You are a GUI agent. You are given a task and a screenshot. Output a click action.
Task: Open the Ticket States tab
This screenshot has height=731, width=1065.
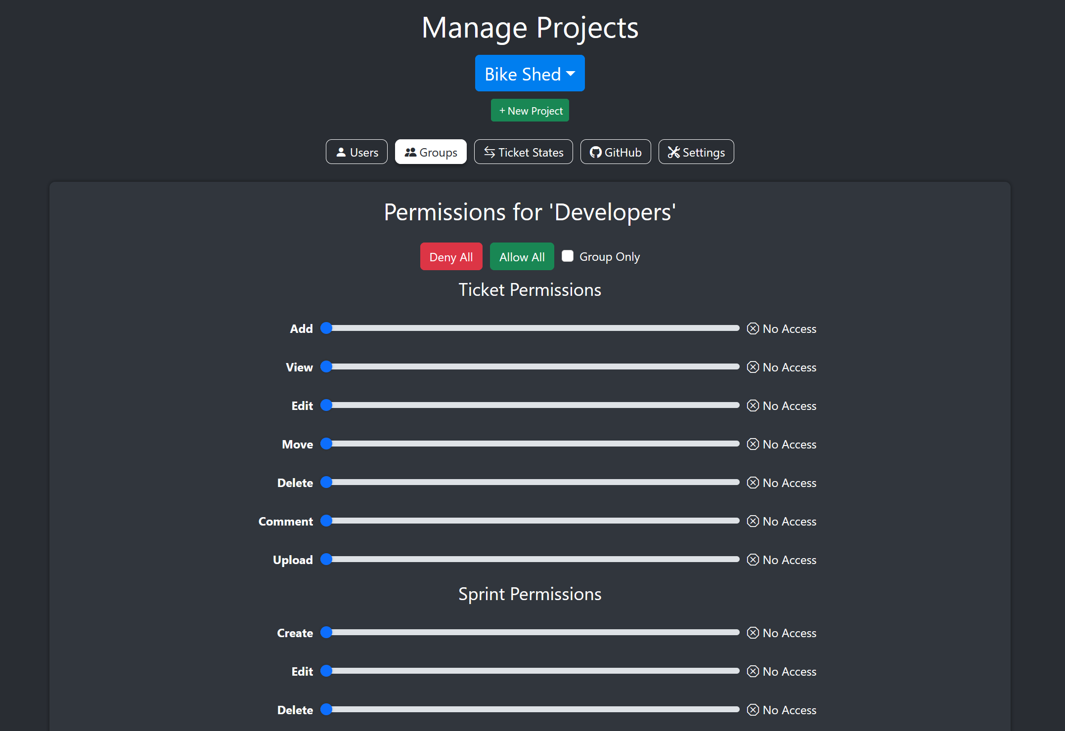tap(523, 152)
